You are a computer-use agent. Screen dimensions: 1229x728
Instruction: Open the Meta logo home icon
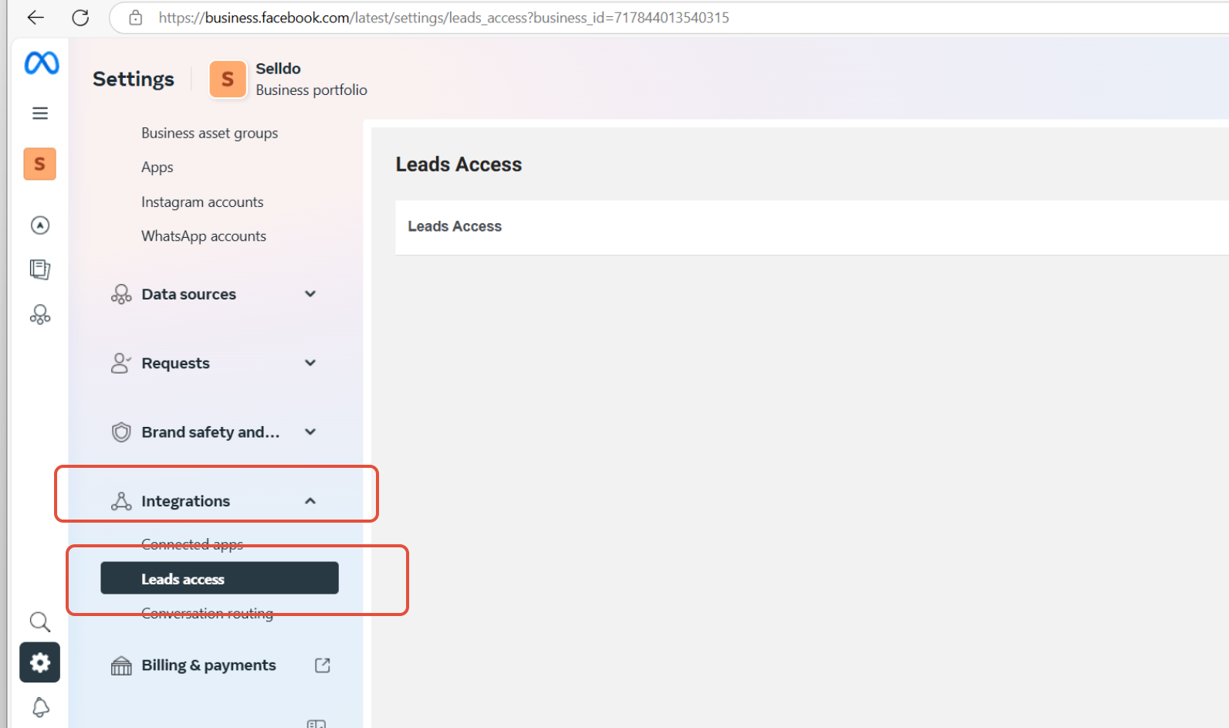coord(41,63)
